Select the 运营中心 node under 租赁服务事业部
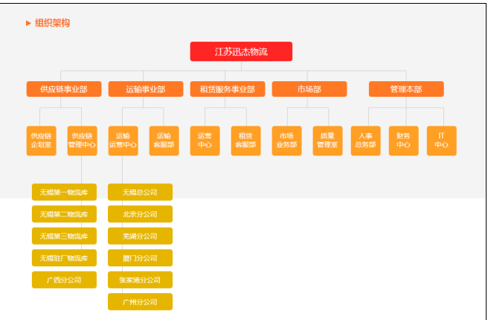This screenshot has width=488, height=320. (x=205, y=141)
